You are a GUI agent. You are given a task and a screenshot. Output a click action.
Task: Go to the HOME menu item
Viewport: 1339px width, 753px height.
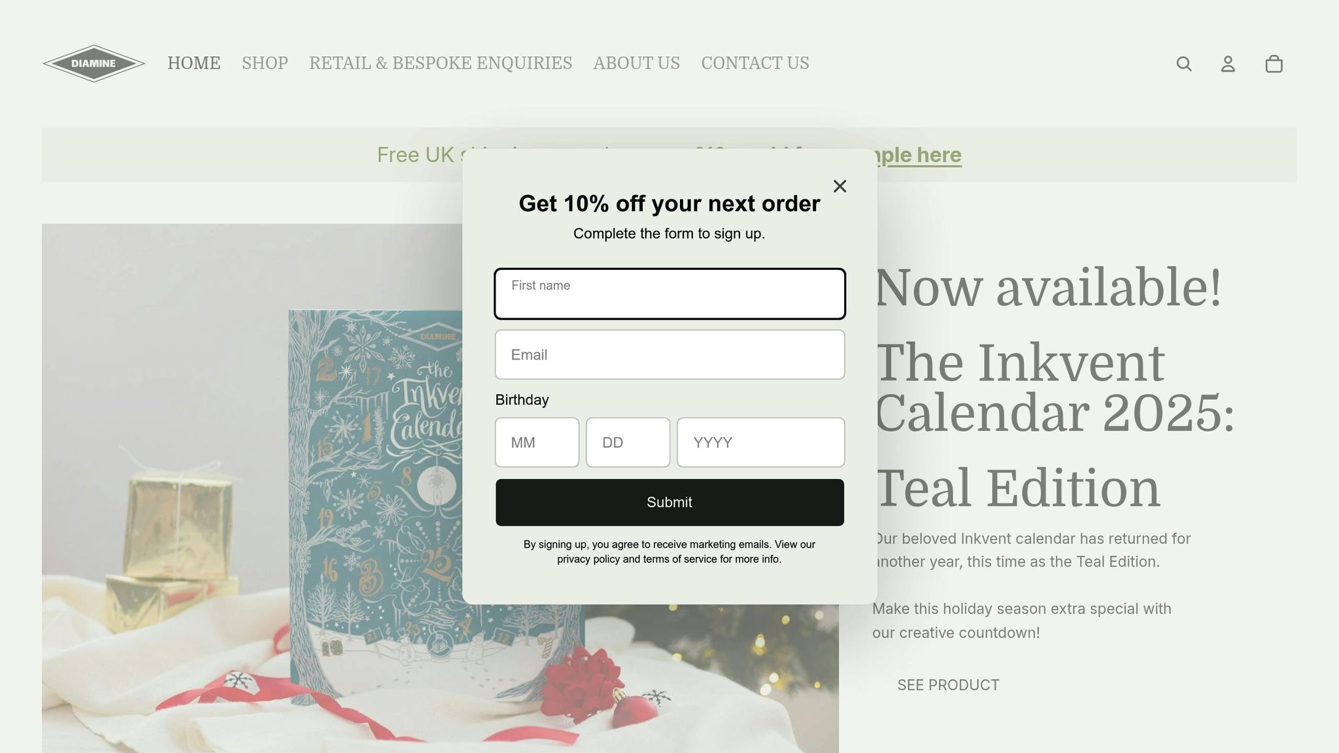(194, 63)
